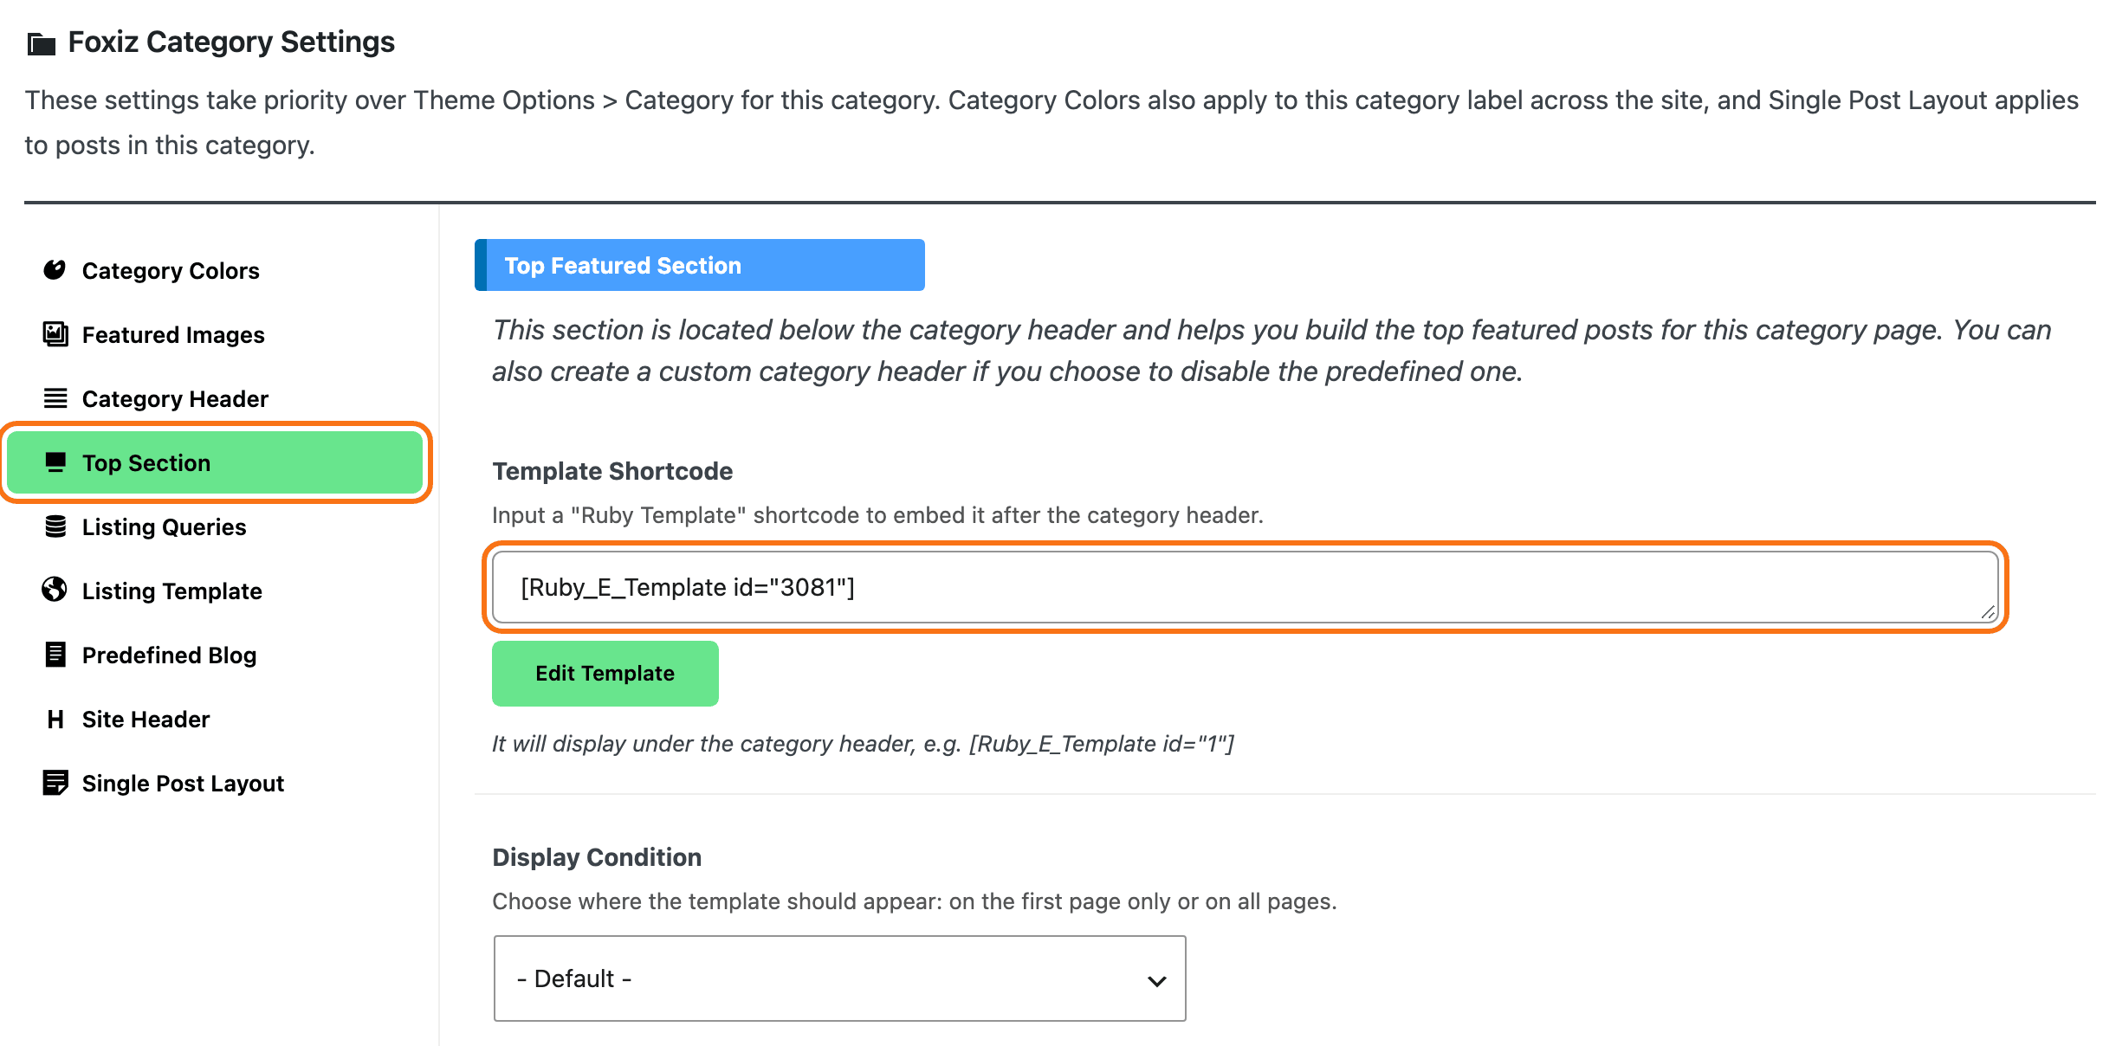
Task: Click the Edit Template button
Action: pyautogui.click(x=605, y=673)
